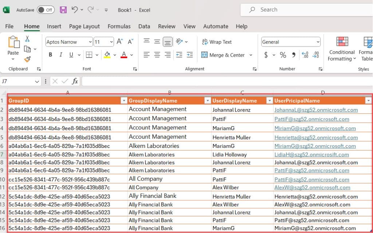Open the Page Layout tab

pos(84,26)
